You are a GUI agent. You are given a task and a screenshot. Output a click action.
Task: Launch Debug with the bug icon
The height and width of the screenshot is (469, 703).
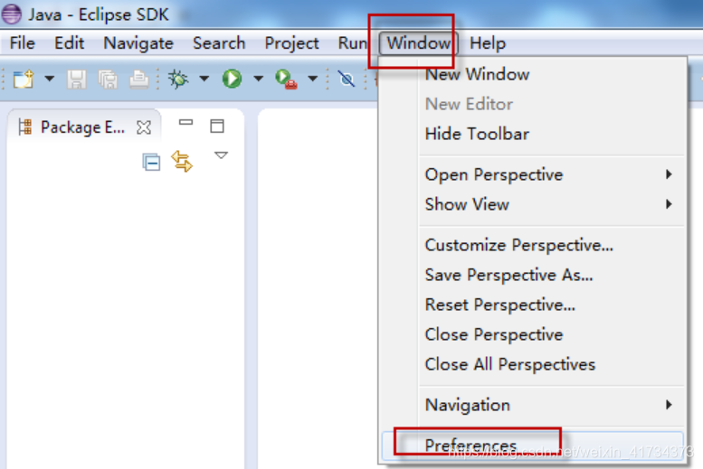click(178, 79)
